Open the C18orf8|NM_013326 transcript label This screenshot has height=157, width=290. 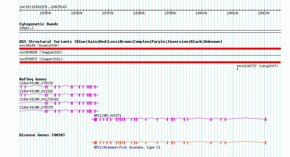click(36, 91)
